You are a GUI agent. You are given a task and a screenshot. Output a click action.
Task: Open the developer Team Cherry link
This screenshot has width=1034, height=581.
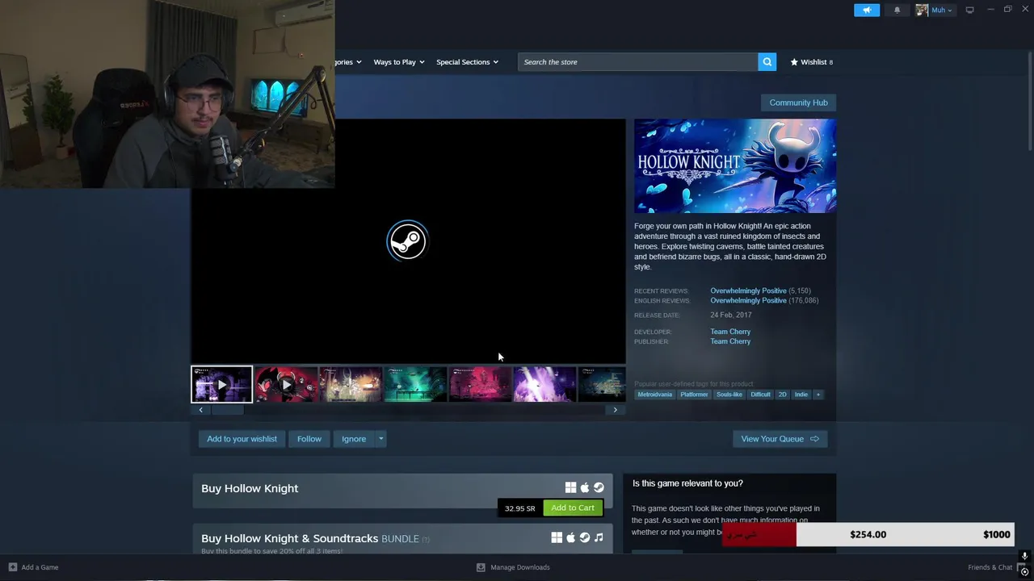click(730, 332)
